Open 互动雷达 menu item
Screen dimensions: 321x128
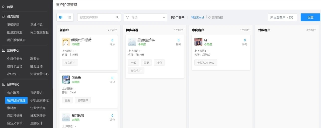[x=36, y=93]
